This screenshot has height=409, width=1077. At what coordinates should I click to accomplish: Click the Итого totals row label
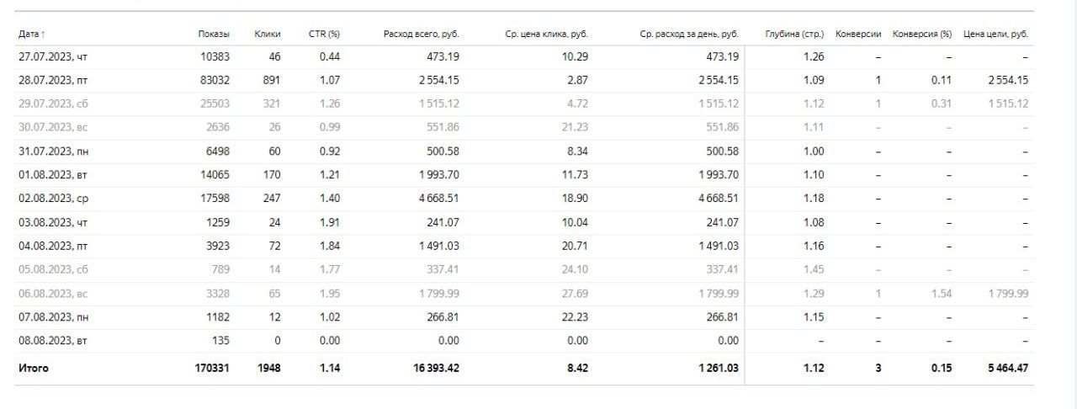tap(34, 369)
